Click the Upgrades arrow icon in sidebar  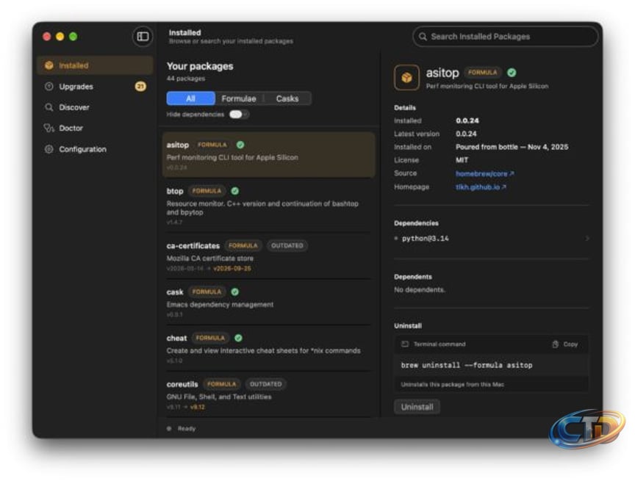point(49,86)
